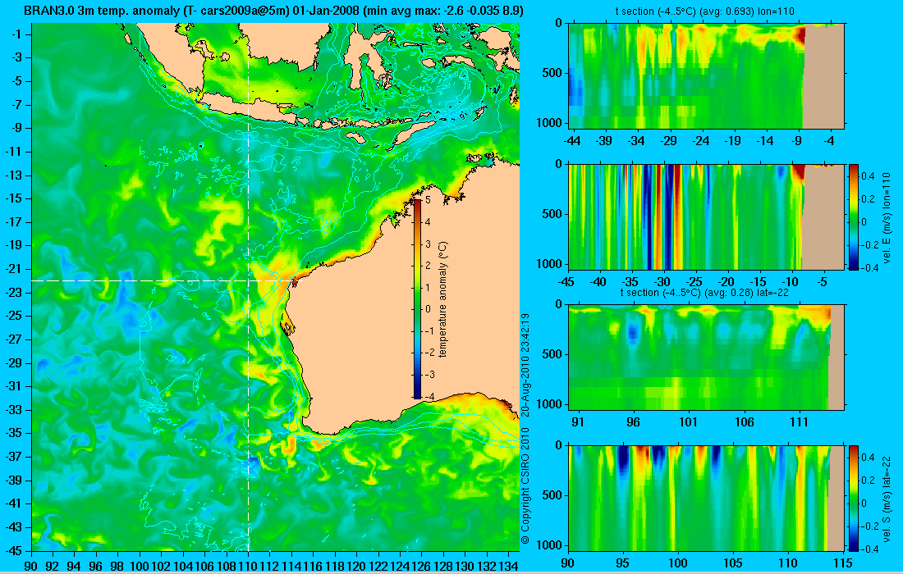The image size is (903, 574).
Task: Click the '20-Aug-2010 23:42:19' timestamp
Action: click(525, 365)
